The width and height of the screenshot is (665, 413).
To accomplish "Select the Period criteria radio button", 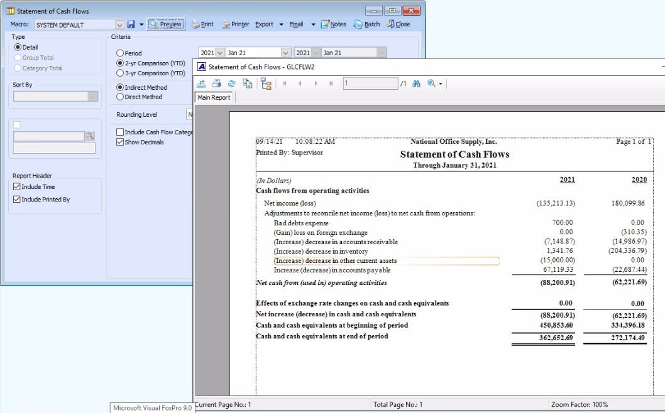I will (120, 53).
